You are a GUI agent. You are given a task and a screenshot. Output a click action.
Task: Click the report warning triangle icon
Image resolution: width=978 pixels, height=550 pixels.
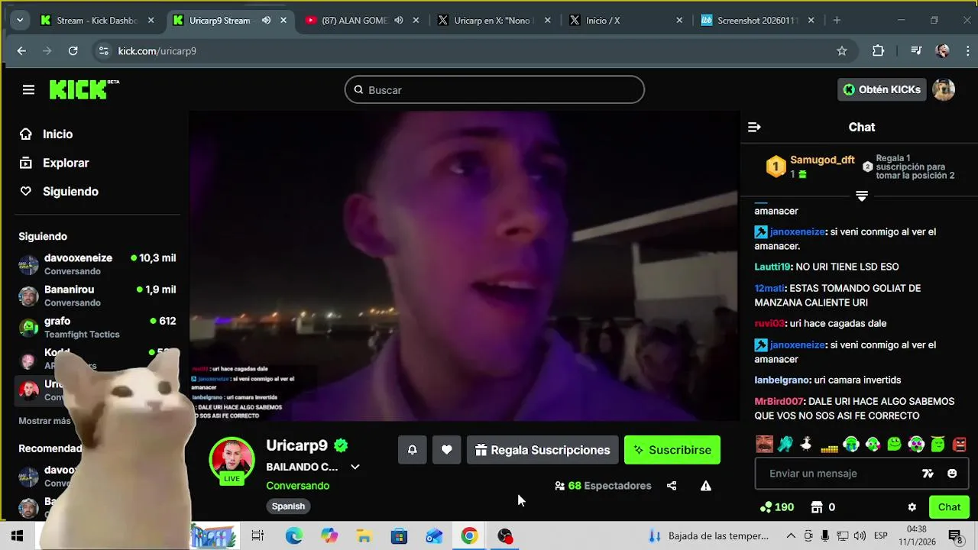[x=706, y=486]
